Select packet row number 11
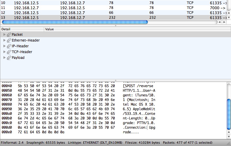Viewport: 231px width, 146px height. 113,8
